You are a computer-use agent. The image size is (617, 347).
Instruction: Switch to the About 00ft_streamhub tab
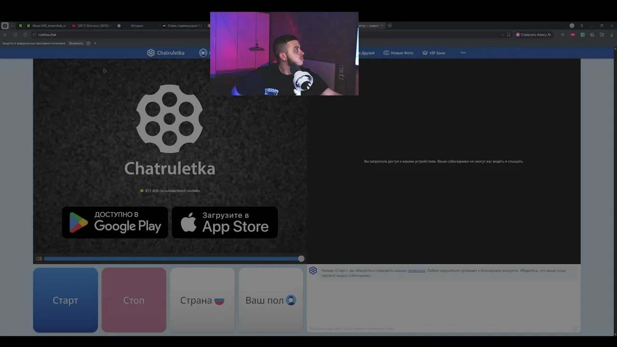(x=46, y=26)
